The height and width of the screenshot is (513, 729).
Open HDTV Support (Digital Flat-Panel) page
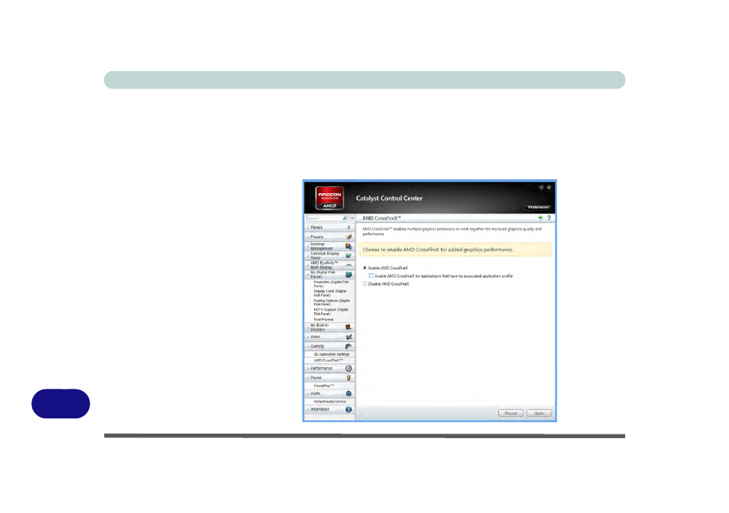click(x=331, y=312)
